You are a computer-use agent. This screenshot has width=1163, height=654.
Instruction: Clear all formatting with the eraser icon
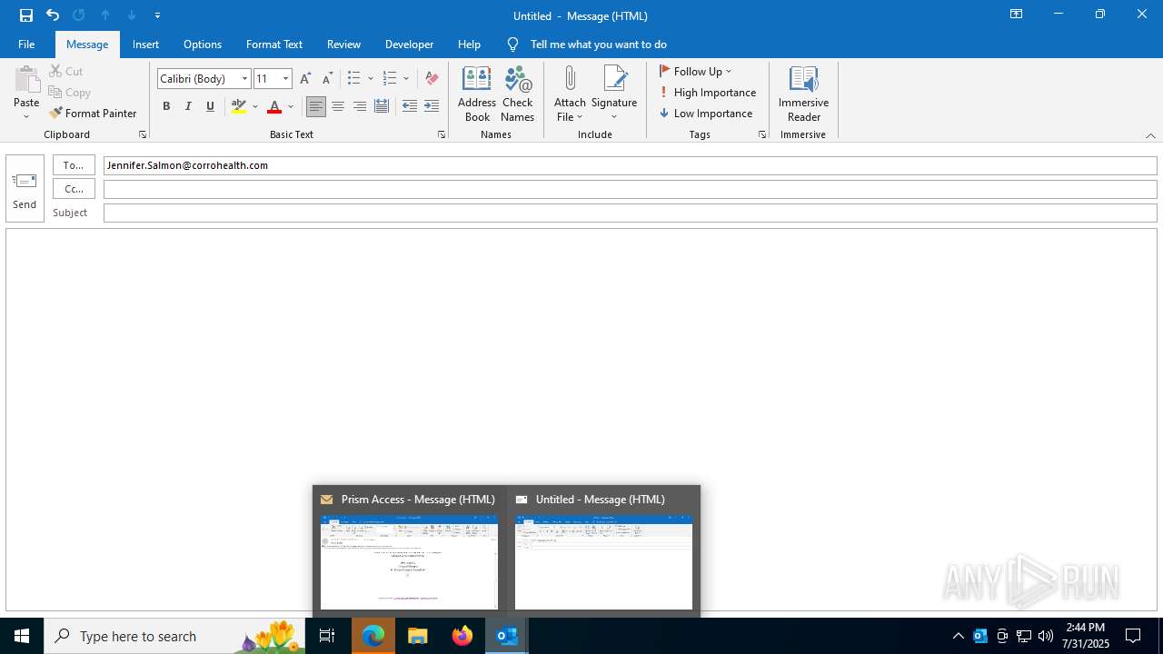(432, 78)
